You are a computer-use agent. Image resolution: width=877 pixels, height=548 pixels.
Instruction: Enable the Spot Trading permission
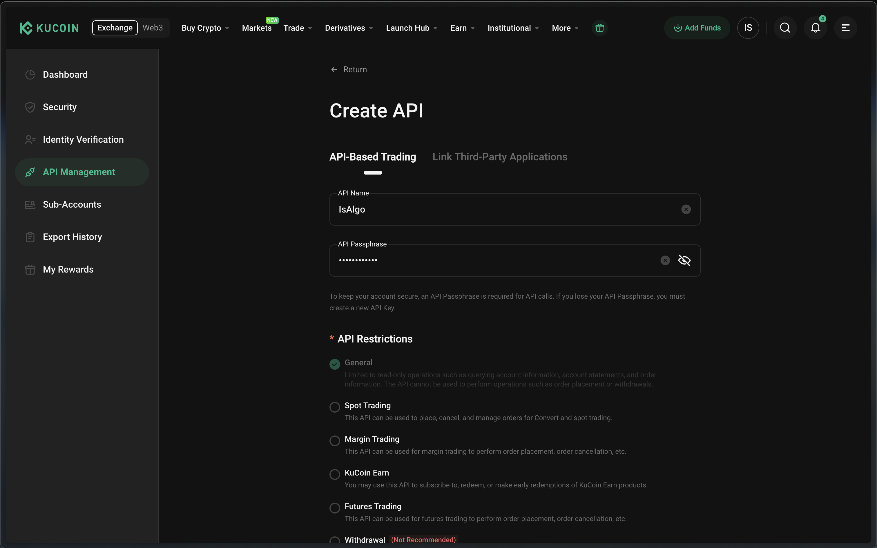click(x=334, y=407)
